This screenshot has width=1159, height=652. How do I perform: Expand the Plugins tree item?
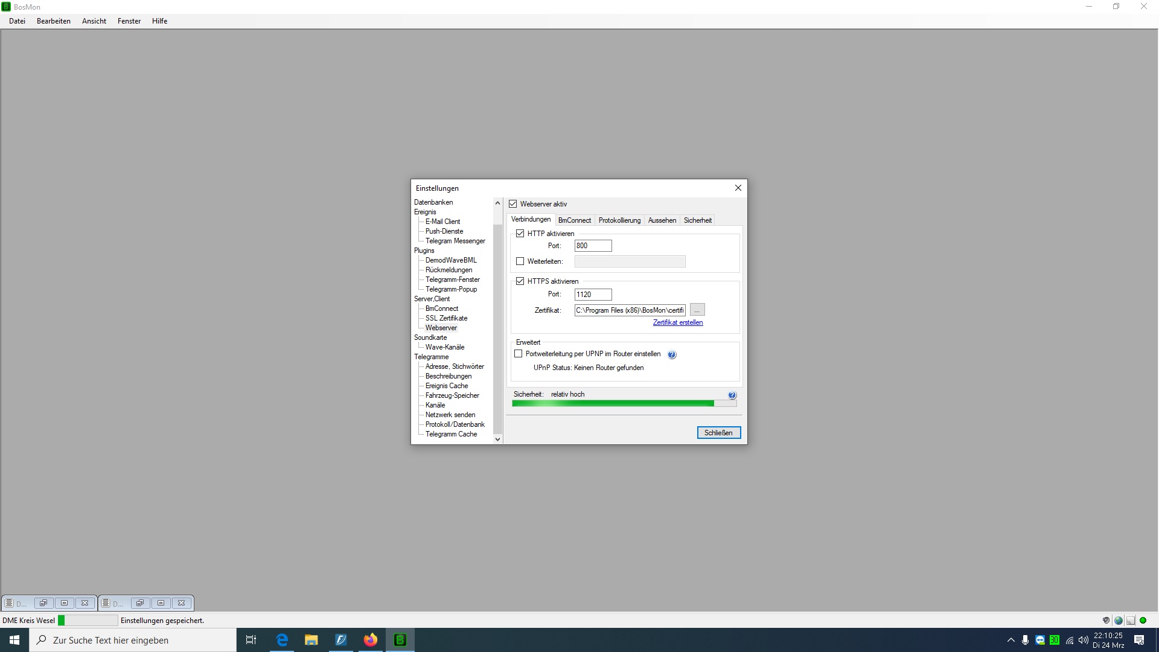click(424, 250)
